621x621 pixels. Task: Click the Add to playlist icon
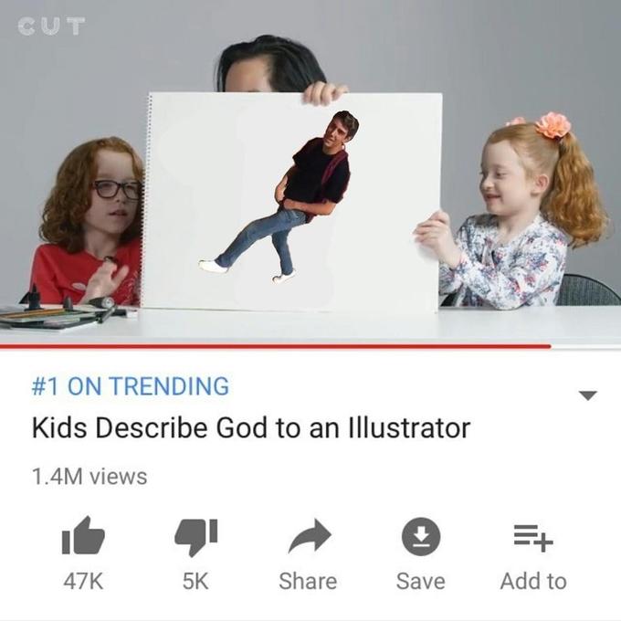coord(533,538)
